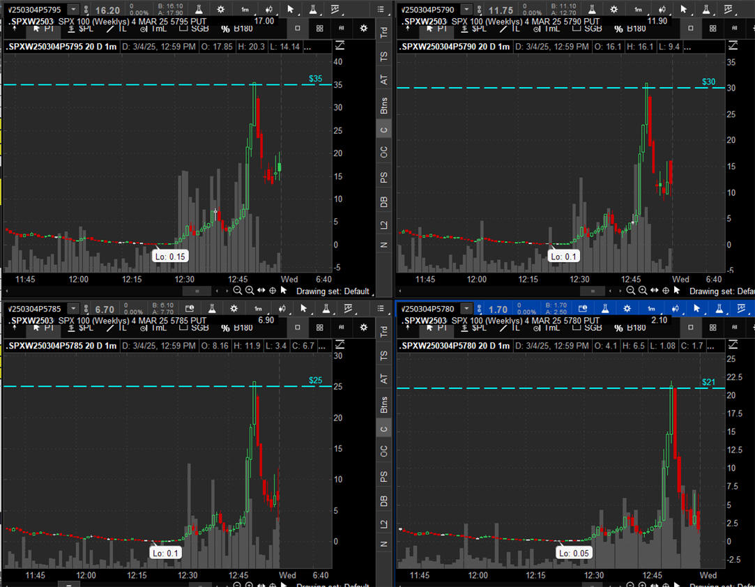Select C side tab beside 5795 PUT chart

pos(383,130)
